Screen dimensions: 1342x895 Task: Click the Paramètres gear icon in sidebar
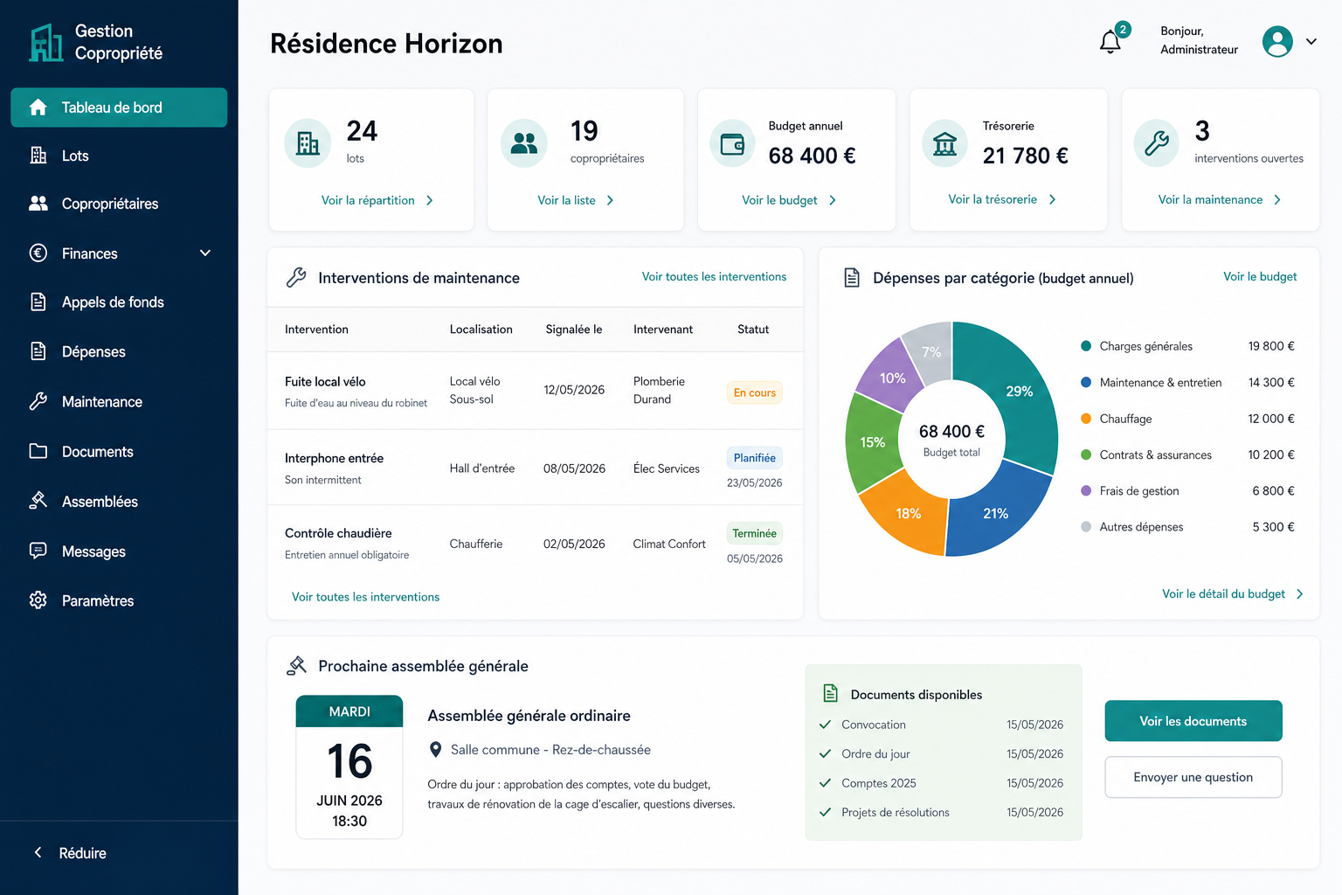38,600
